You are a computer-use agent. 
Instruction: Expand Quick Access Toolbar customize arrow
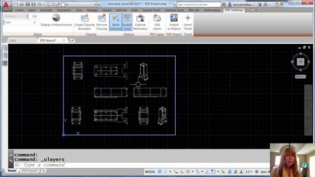tap(98, 4)
